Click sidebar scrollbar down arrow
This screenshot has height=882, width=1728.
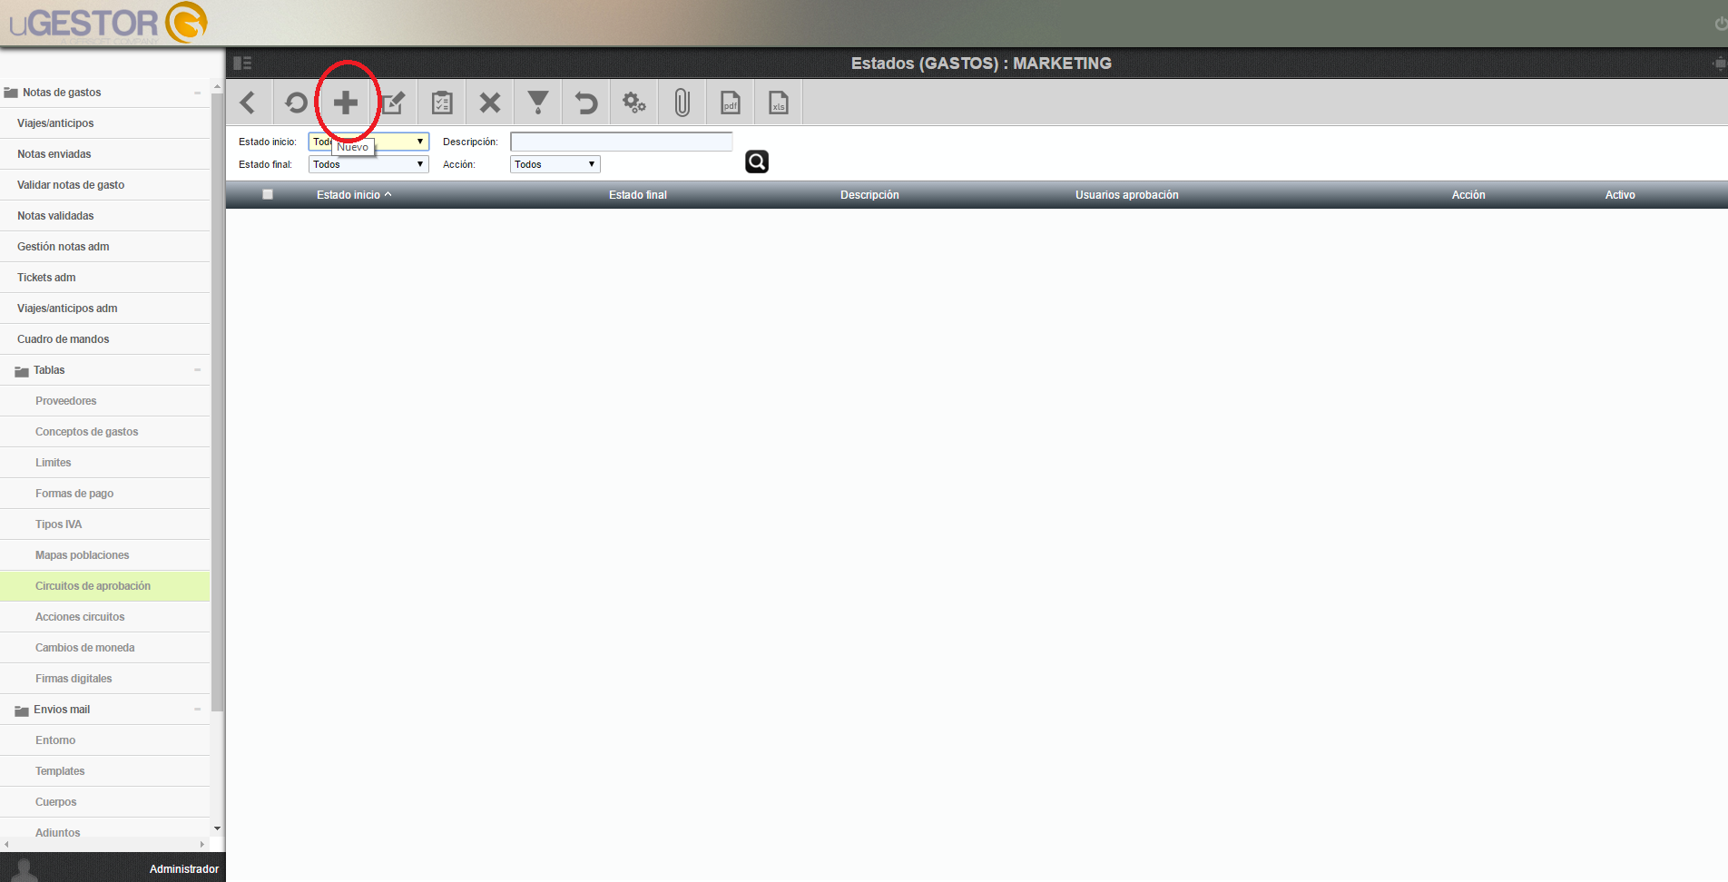(217, 828)
